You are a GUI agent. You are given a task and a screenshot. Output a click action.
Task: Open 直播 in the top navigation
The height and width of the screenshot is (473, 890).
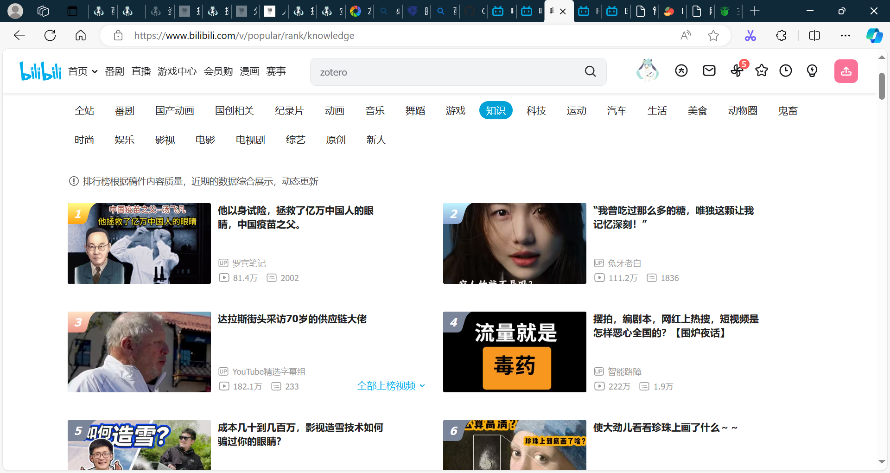(x=141, y=71)
